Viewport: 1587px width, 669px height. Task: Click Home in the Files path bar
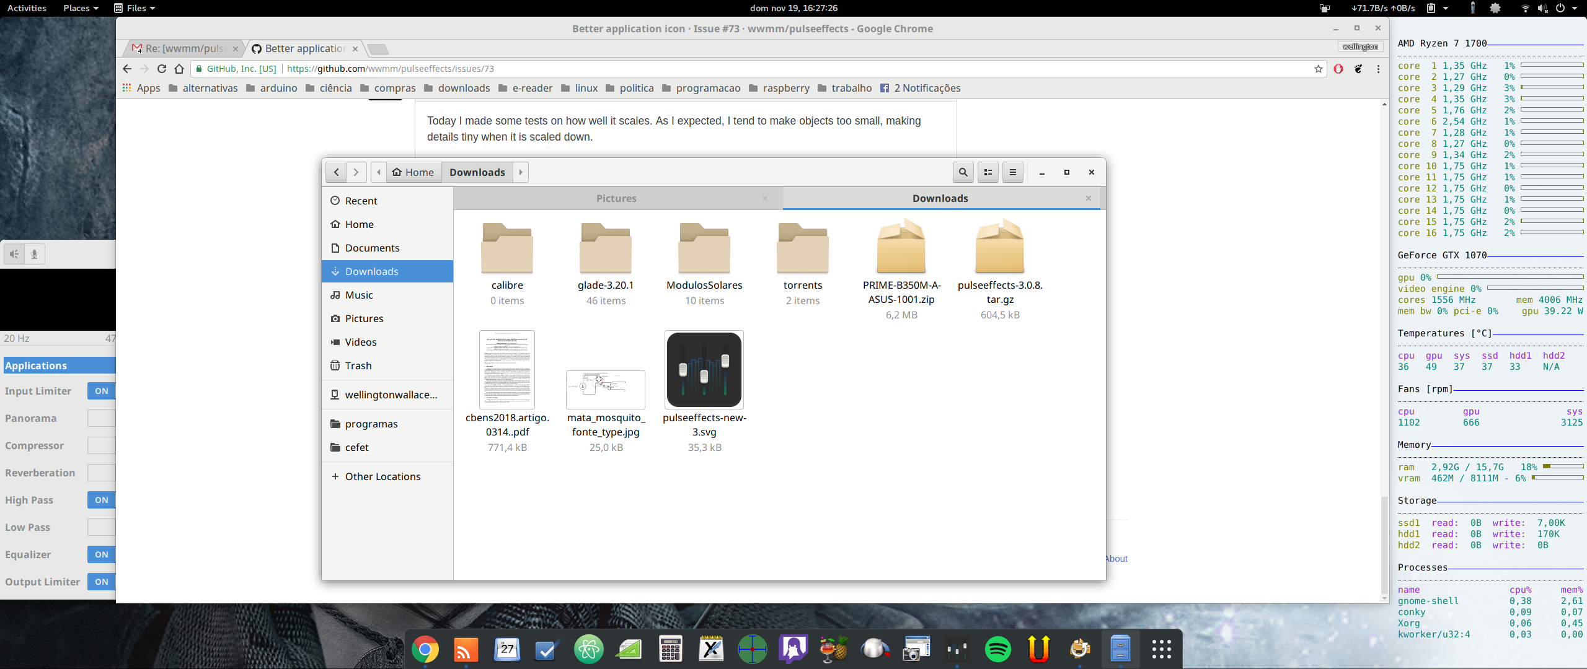pyautogui.click(x=413, y=172)
